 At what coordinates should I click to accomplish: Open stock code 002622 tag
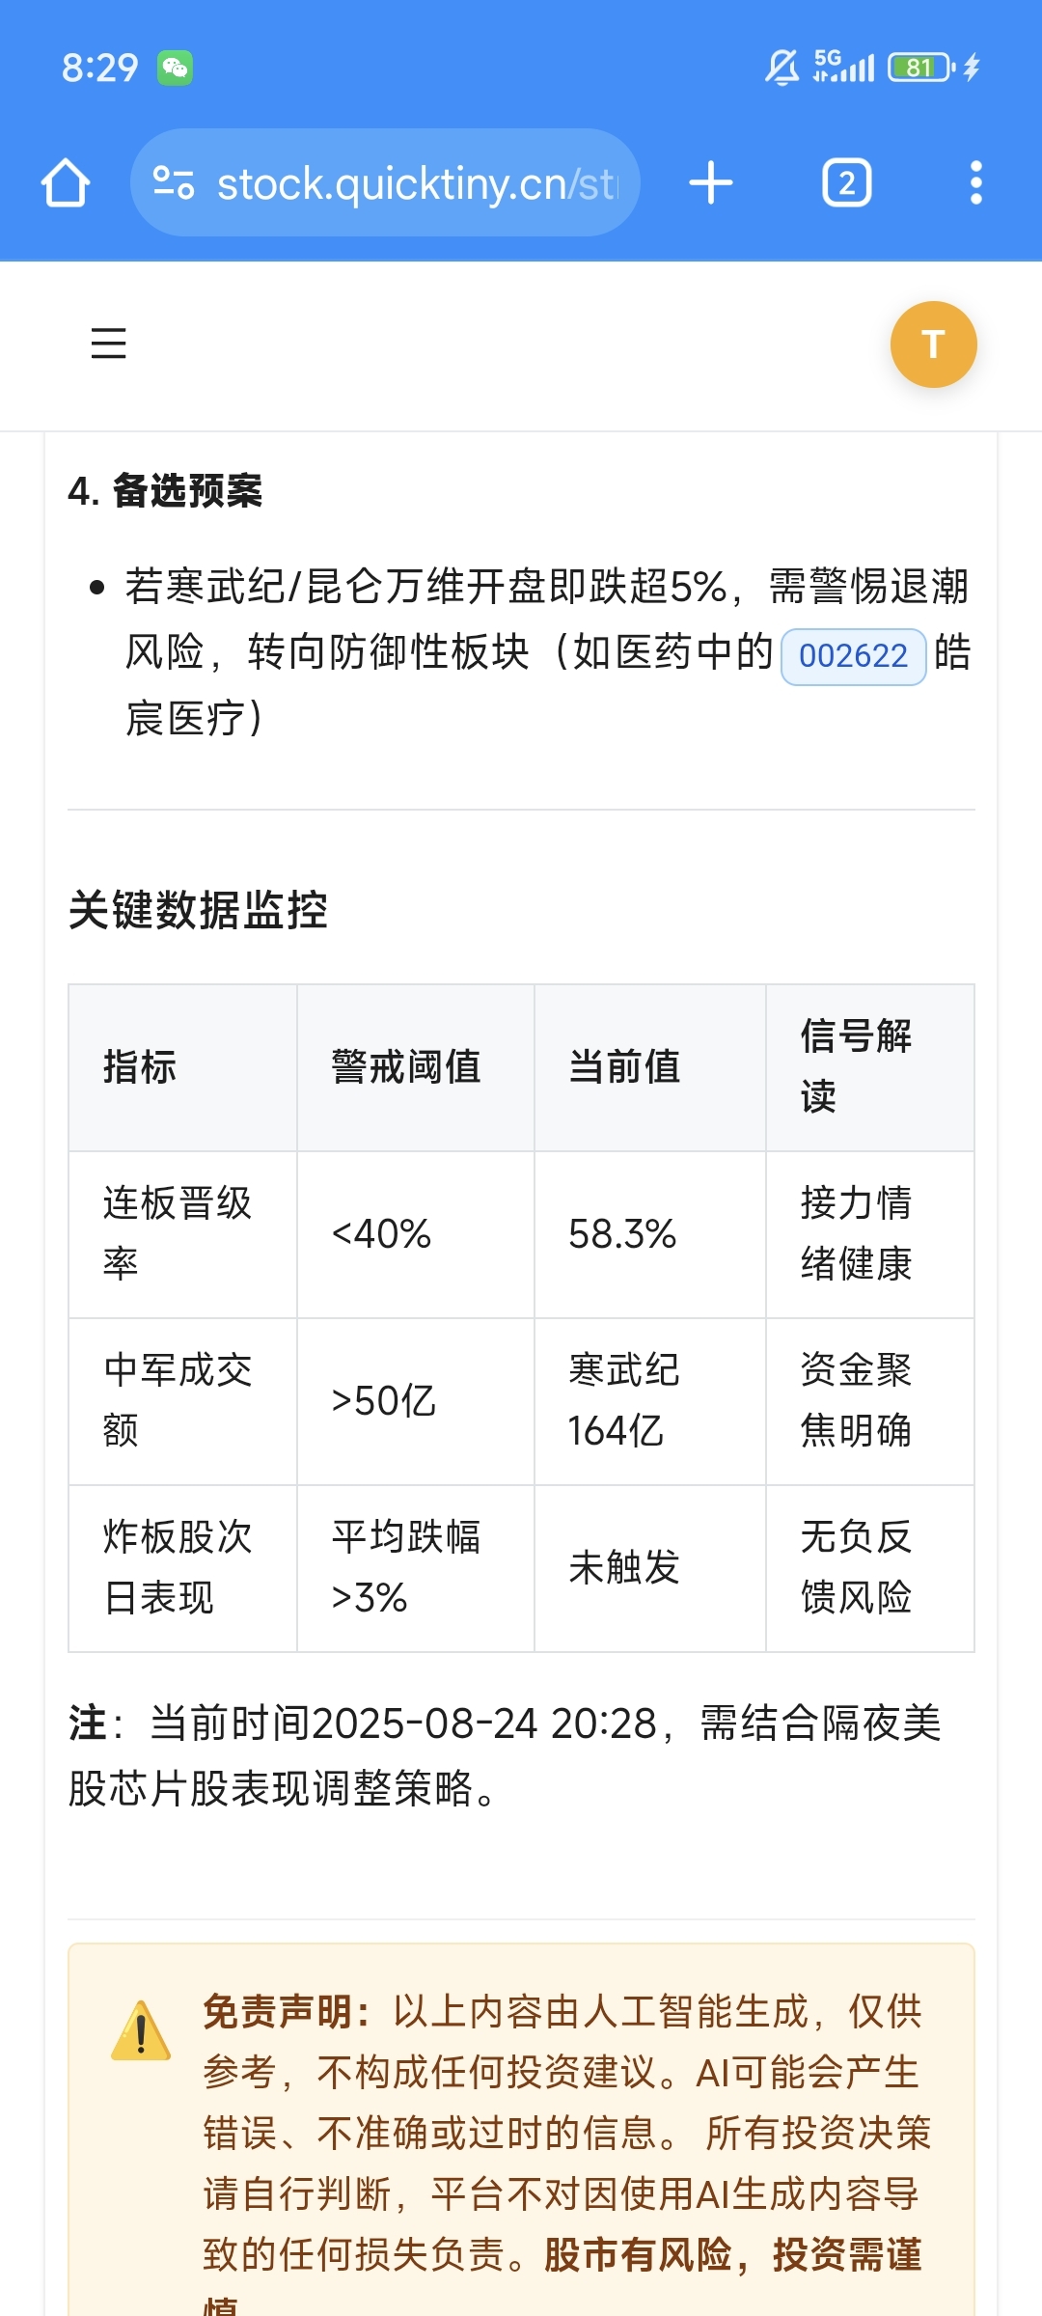tap(853, 656)
